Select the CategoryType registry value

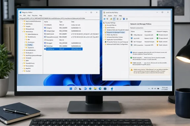(x=50, y=31)
